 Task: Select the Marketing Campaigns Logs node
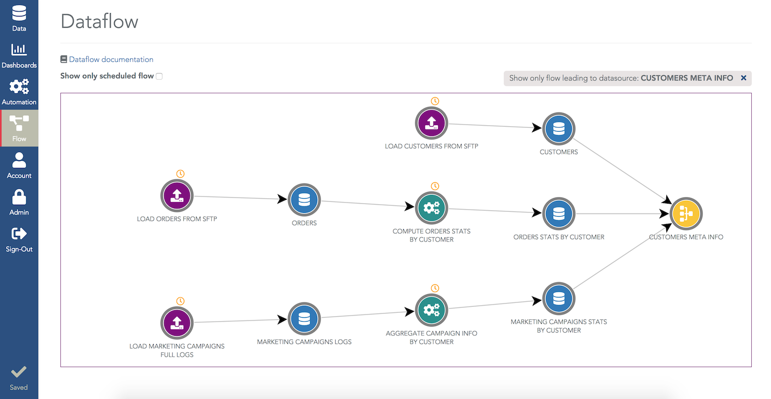(304, 318)
